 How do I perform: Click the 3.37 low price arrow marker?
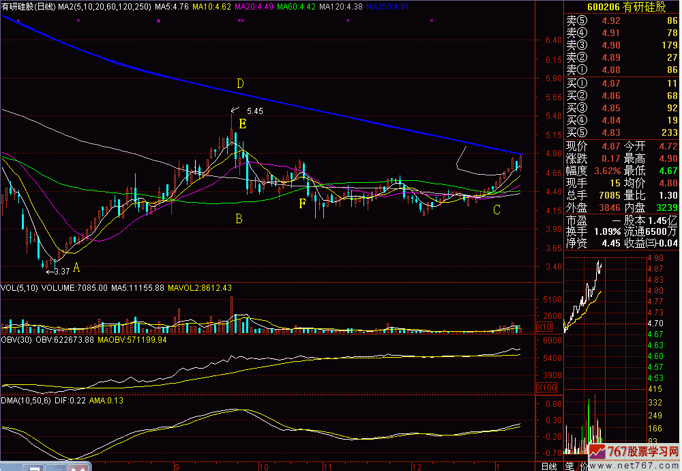[57, 271]
